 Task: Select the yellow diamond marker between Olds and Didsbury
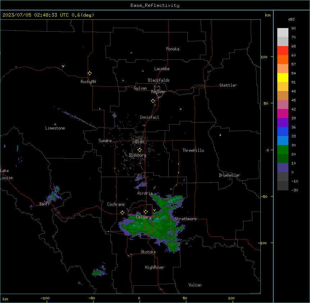(140, 150)
